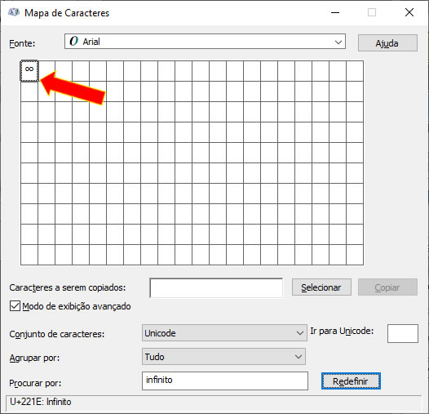Select the infinity symbol in the character grid

click(x=29, y=71)
